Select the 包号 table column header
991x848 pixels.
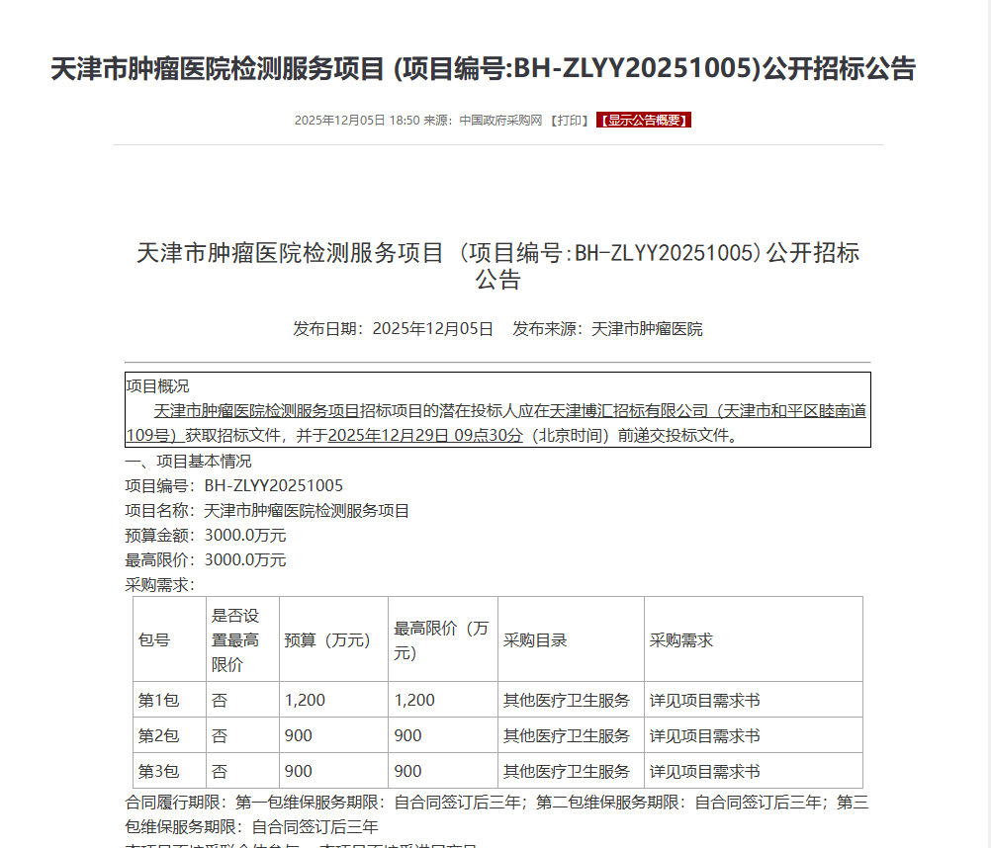(x=154, y=639)
